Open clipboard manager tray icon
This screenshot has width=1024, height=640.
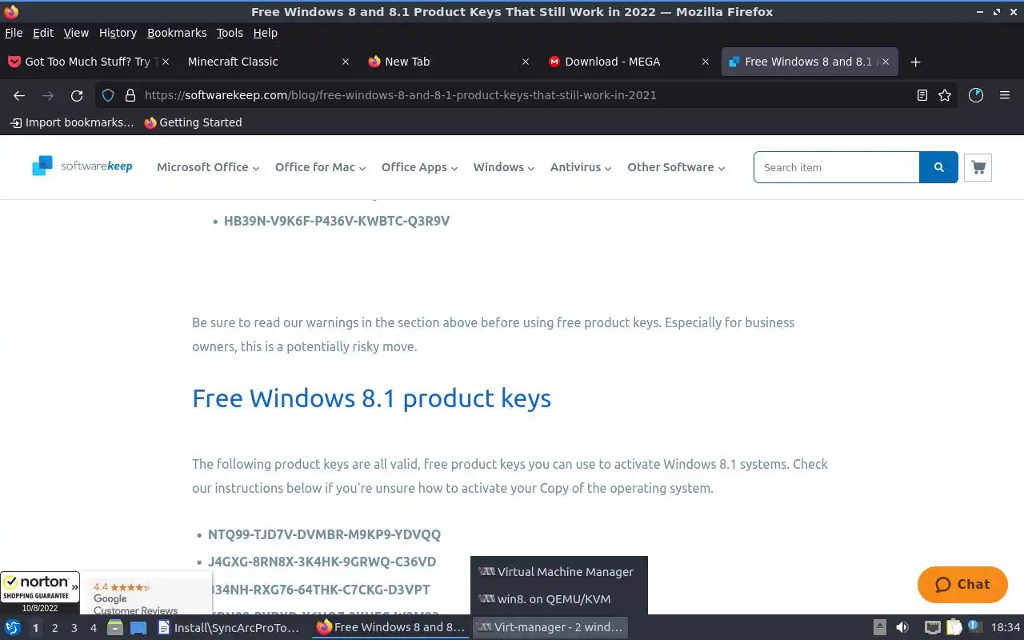(954, 627)
